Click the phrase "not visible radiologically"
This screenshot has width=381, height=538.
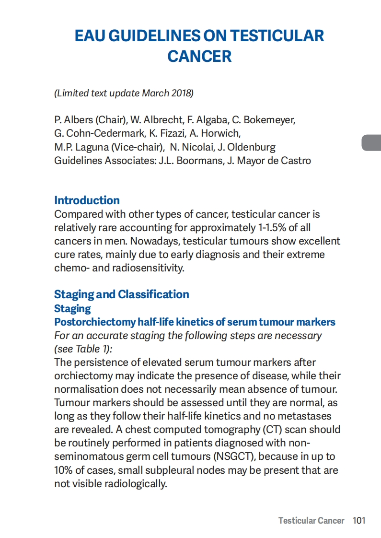[110, 483]
